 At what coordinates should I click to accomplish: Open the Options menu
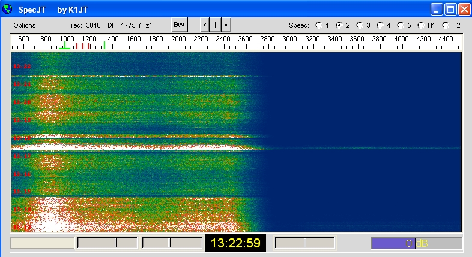point(25,25)
